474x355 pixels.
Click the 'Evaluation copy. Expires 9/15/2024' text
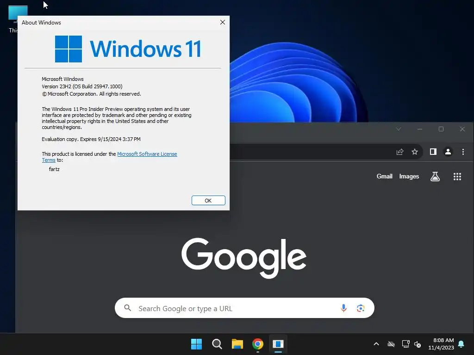pos(91,139)
